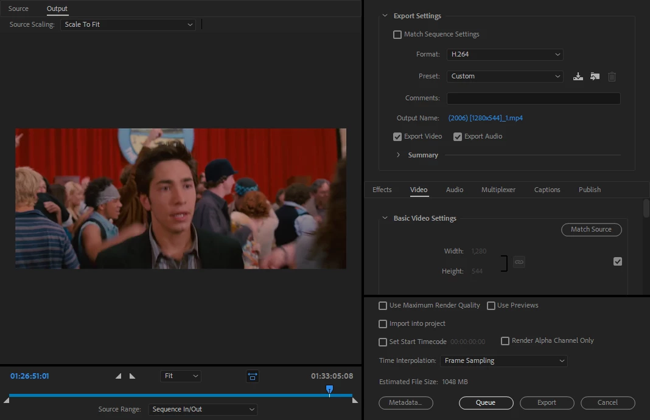
Task: Select the Video tab
Action: (x=419, y=190)
